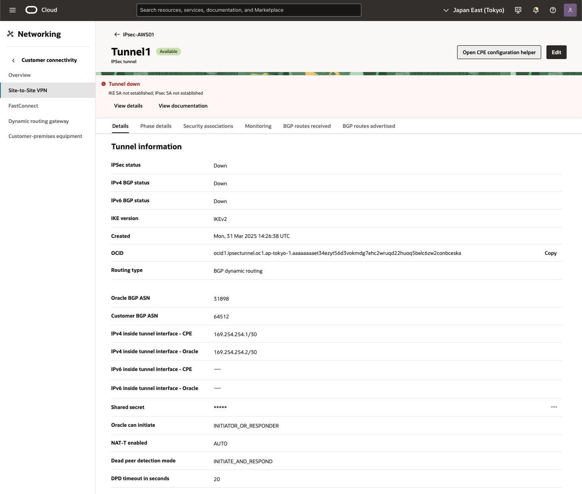The width and height of the screenshot is (582, 494).
Task: Open the notifications bell
Action: click(536, 10)
